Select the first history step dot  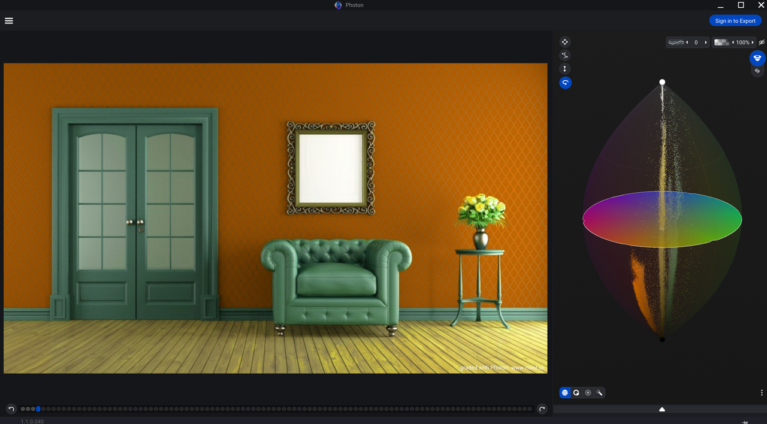(23, 409)
